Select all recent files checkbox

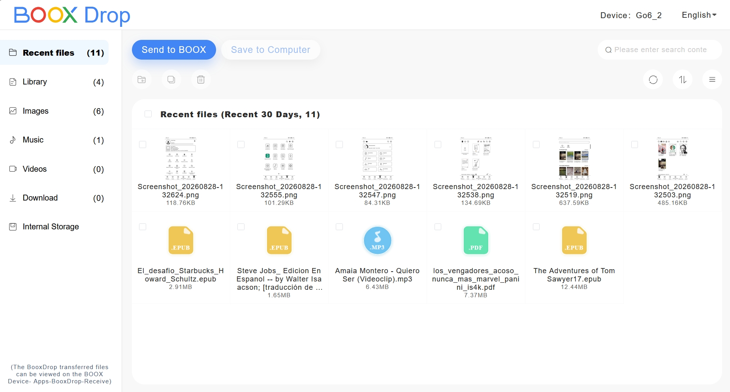pos(148,114)
